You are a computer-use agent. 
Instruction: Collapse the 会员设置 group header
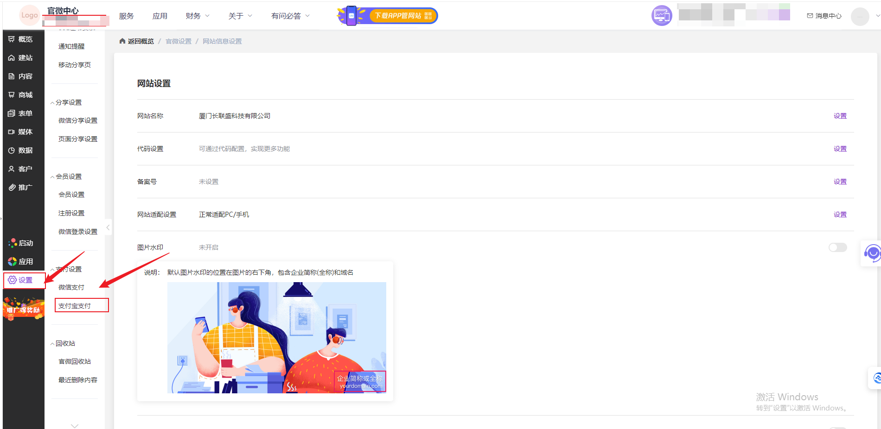pyautogui.click(x=66, y=177)
